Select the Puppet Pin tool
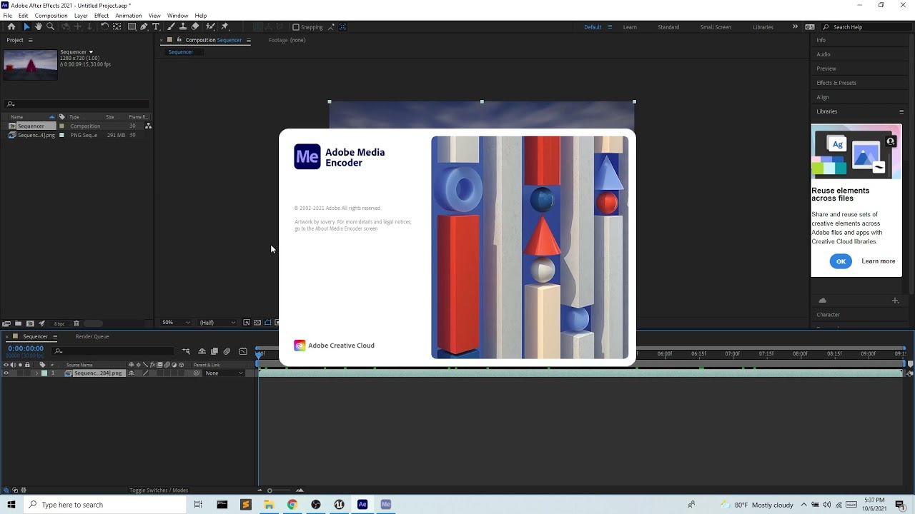Screen dimensions: 915x514 click(224, 26)
